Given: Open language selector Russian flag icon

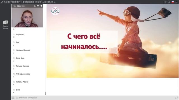Looking at the screenshot, I should click(173, 2).
